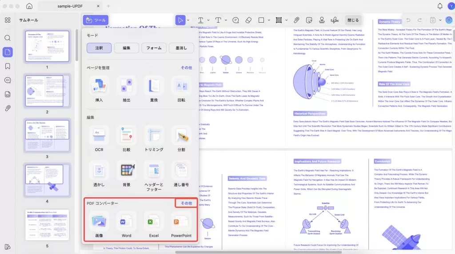Expand the cursor select tool dropdown arrow
The width and height of the screenshot is (455, 254).
[188, 20]
